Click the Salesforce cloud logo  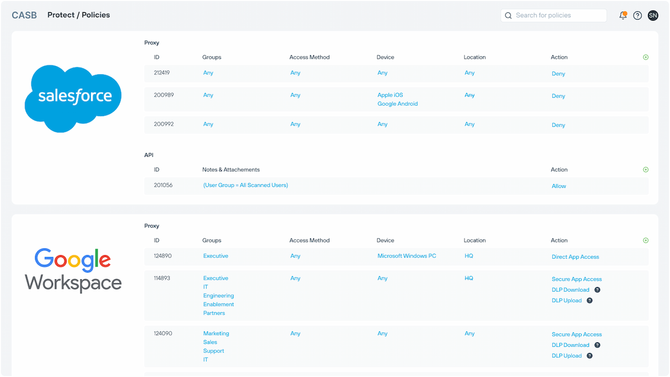coord(73,98)
